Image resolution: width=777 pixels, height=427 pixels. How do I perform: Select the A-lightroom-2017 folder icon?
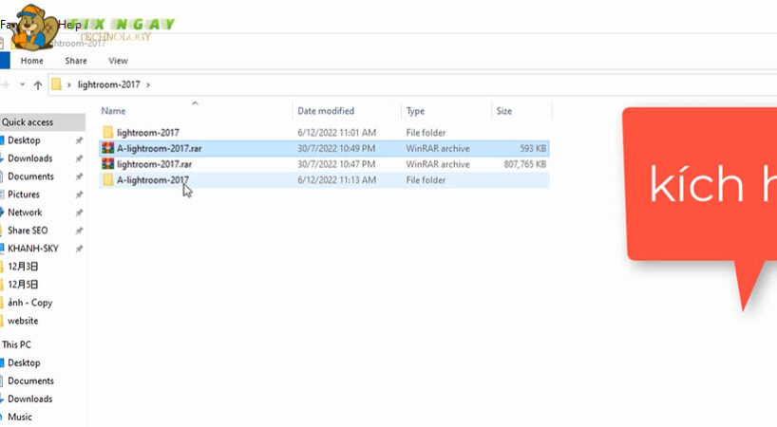click(108, 180)
